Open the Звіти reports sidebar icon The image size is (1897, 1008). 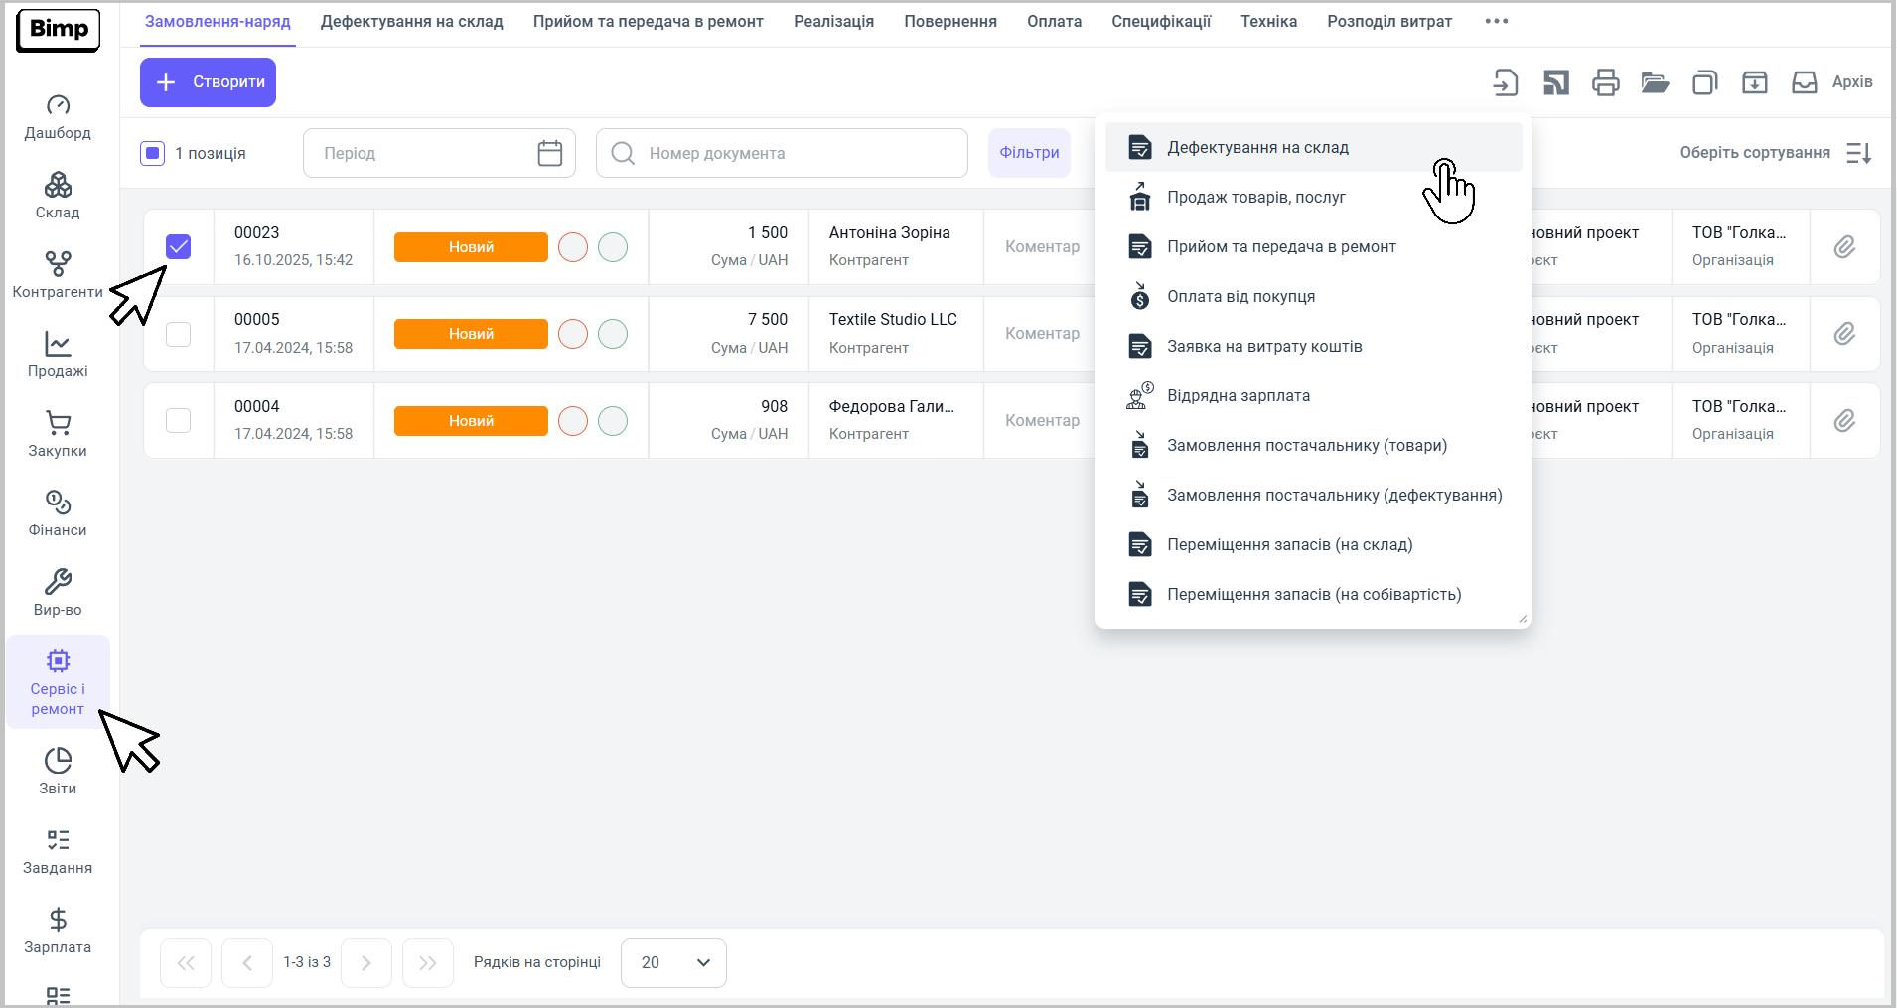(x=58, y=771)
